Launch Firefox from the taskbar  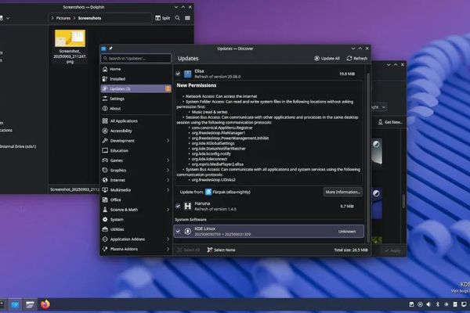pyautogui.click(x=45, y=304)
